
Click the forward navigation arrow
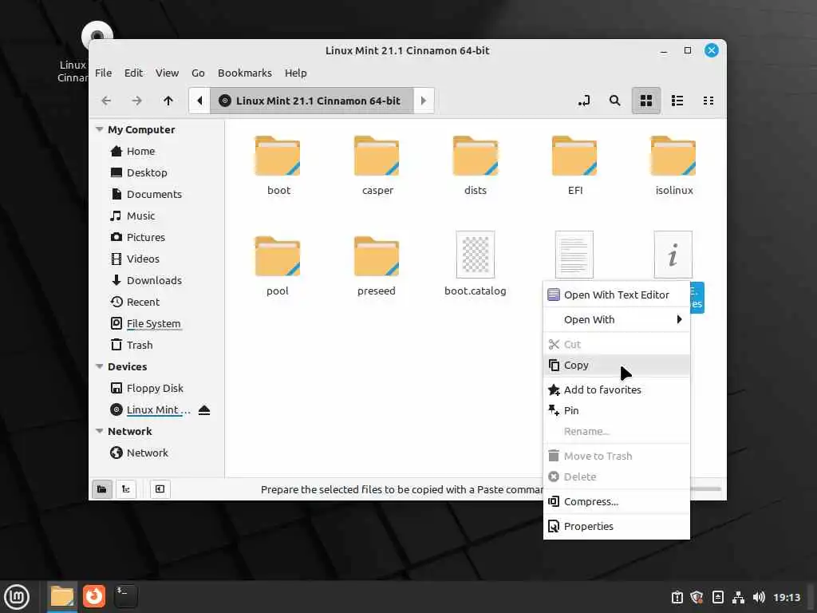[x=136, y=101]
